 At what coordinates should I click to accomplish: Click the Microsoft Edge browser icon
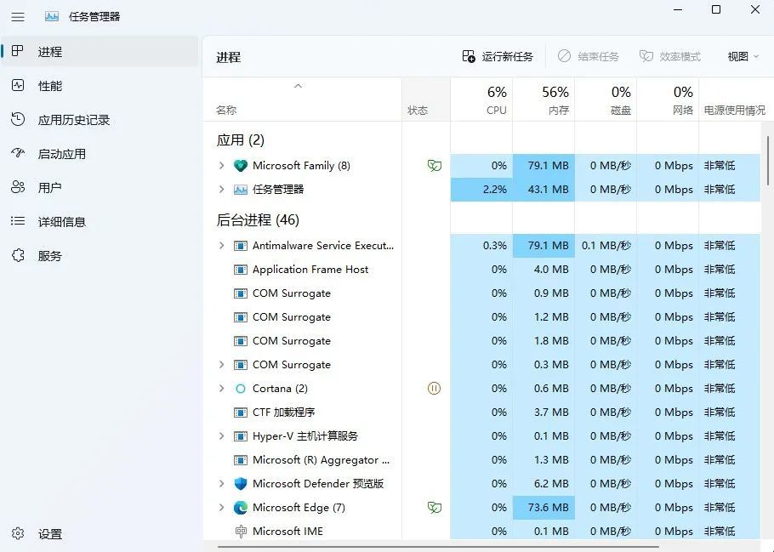[241, 508]
